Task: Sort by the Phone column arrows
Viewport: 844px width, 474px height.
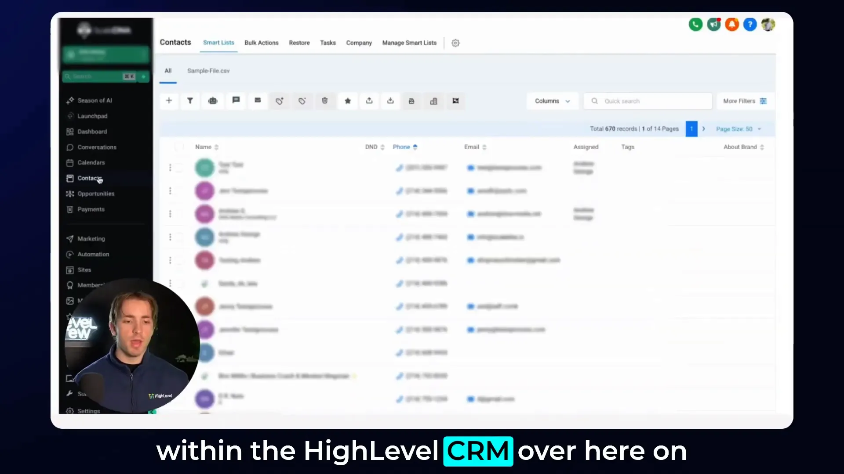Action: pyautogui.click(x=415, y=147)
